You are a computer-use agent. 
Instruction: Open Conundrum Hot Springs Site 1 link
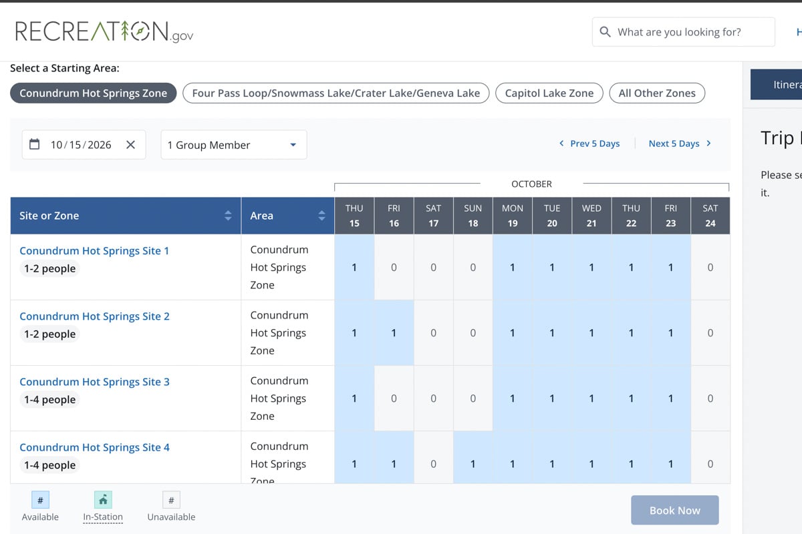click(94, 251)
